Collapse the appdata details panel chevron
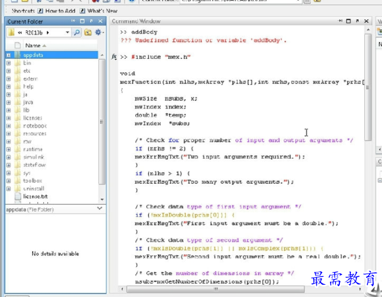382x297 pixels. (99, 208)
